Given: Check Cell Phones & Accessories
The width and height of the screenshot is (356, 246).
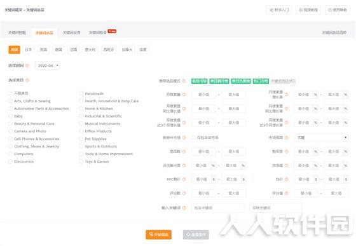Looking at the screenshot, I should click(10, 139).
